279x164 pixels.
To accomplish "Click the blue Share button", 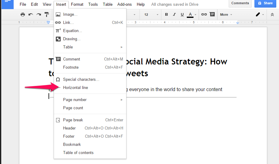I will [265, 3].
